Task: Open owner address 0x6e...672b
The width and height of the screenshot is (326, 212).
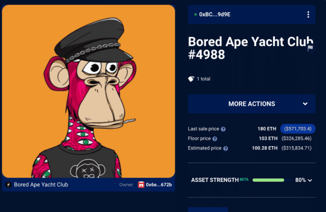Action: [x=159, y=185]
